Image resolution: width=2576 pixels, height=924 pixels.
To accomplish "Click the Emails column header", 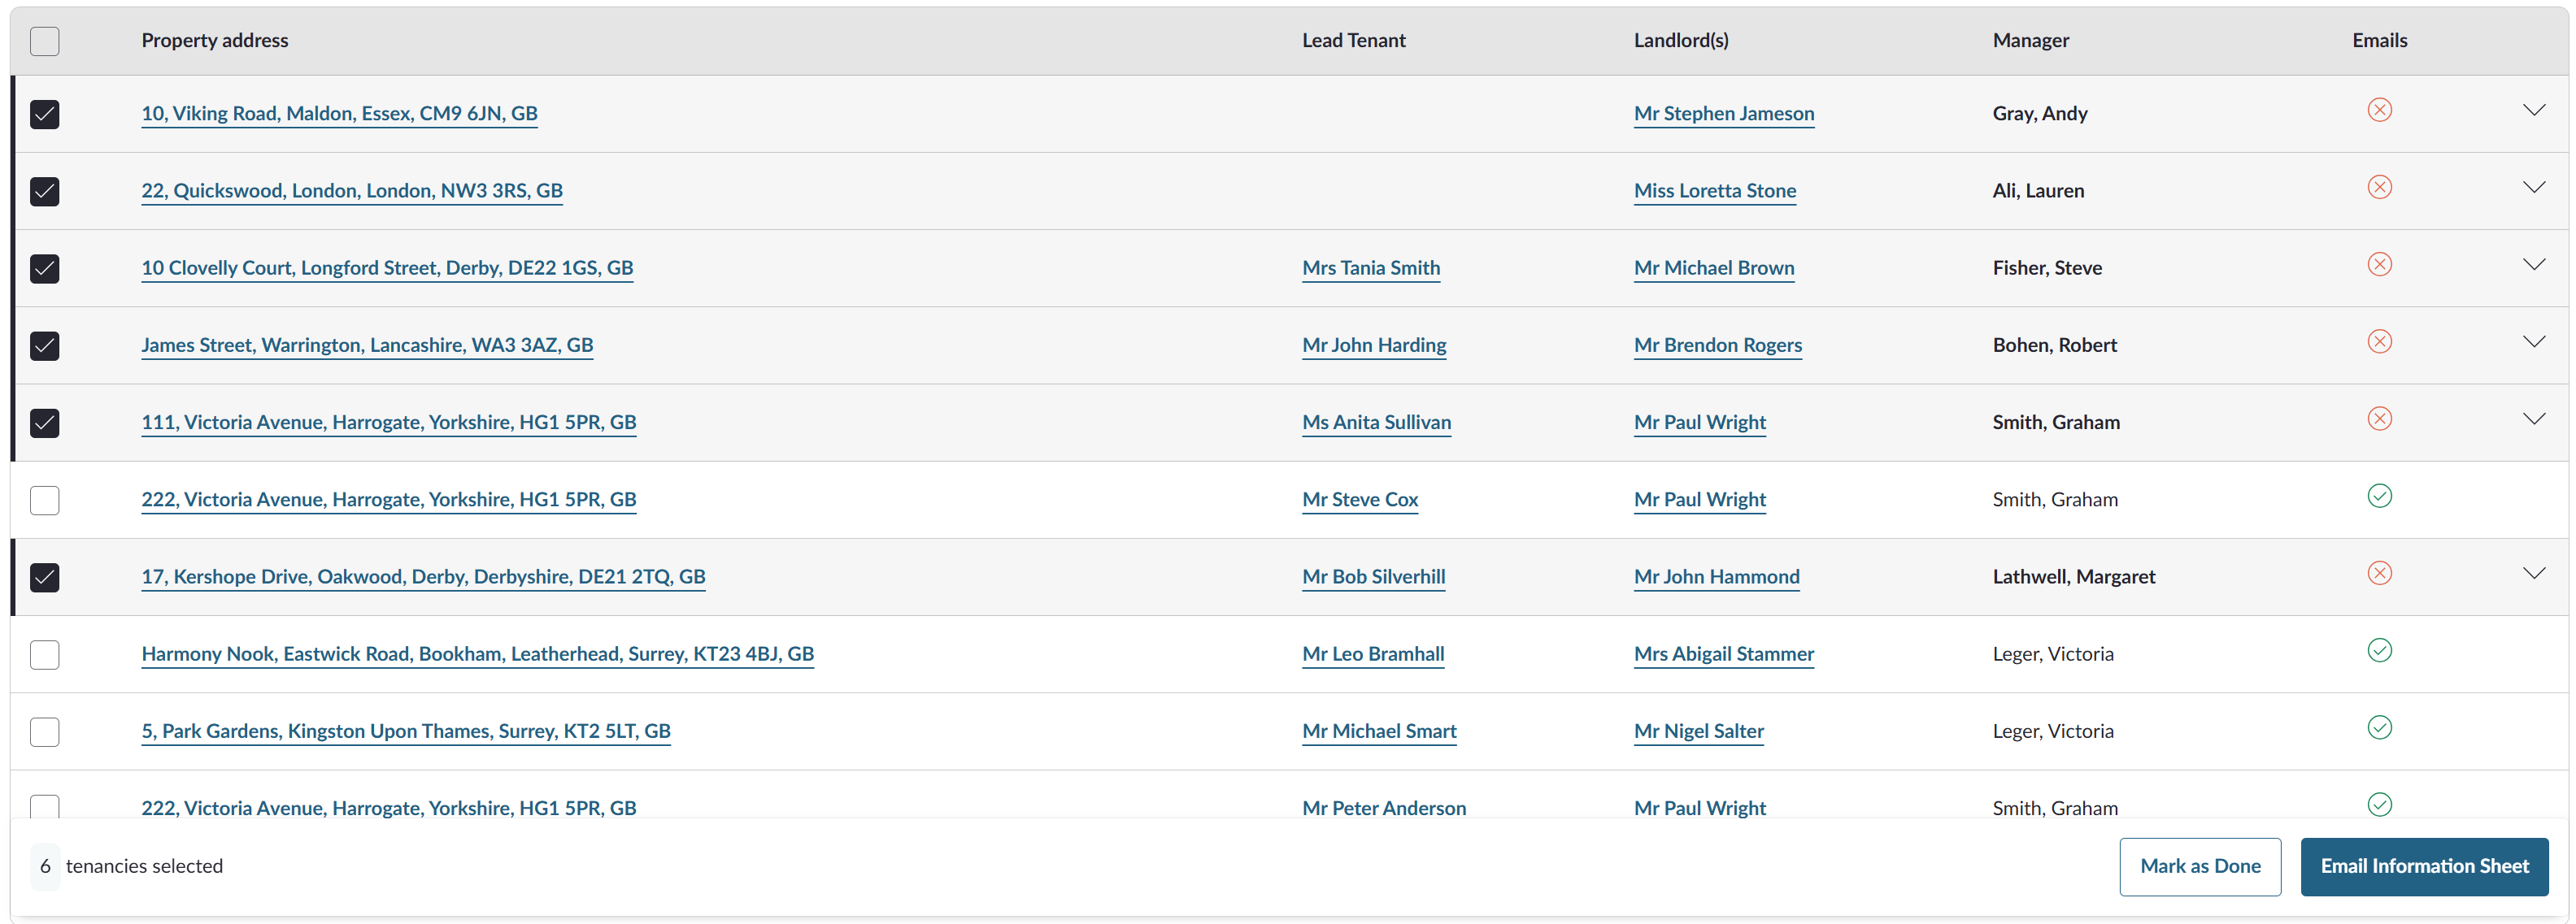I will pos(2379,40).
